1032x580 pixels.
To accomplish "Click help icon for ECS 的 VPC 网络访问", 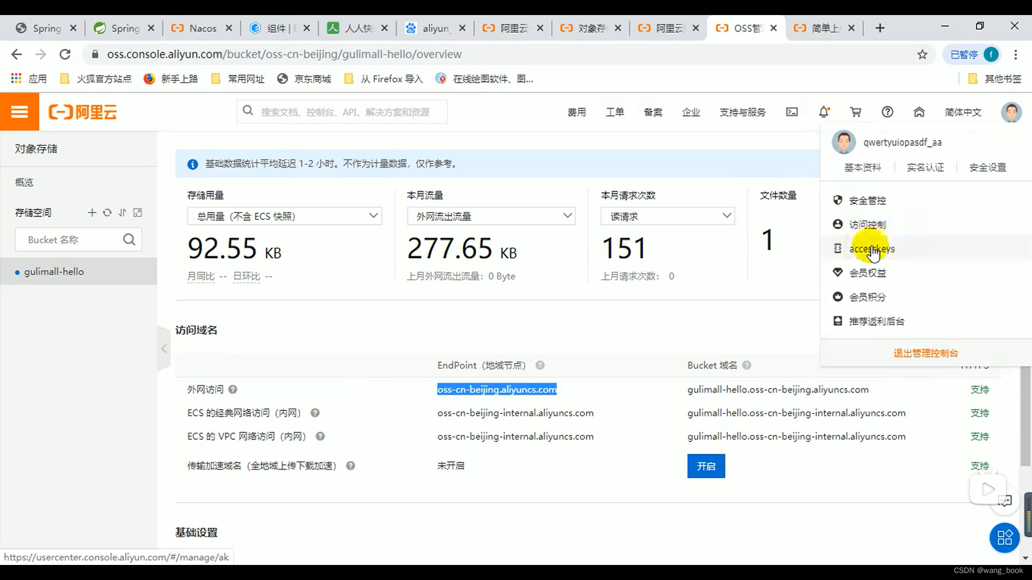I will coord(320,437).
